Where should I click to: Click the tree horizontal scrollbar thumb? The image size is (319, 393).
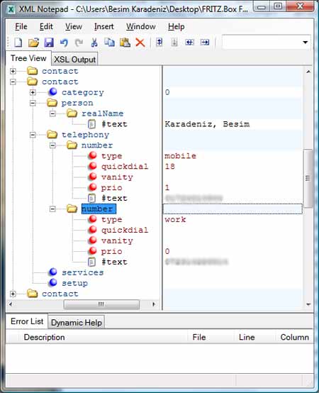[101, 304]
